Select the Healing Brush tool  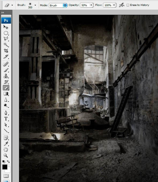(6, 64)
